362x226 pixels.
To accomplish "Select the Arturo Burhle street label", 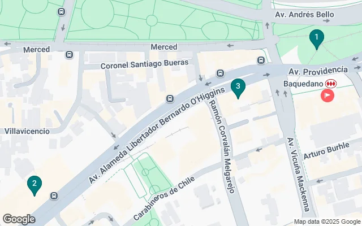I will click(x=327, y=151).
